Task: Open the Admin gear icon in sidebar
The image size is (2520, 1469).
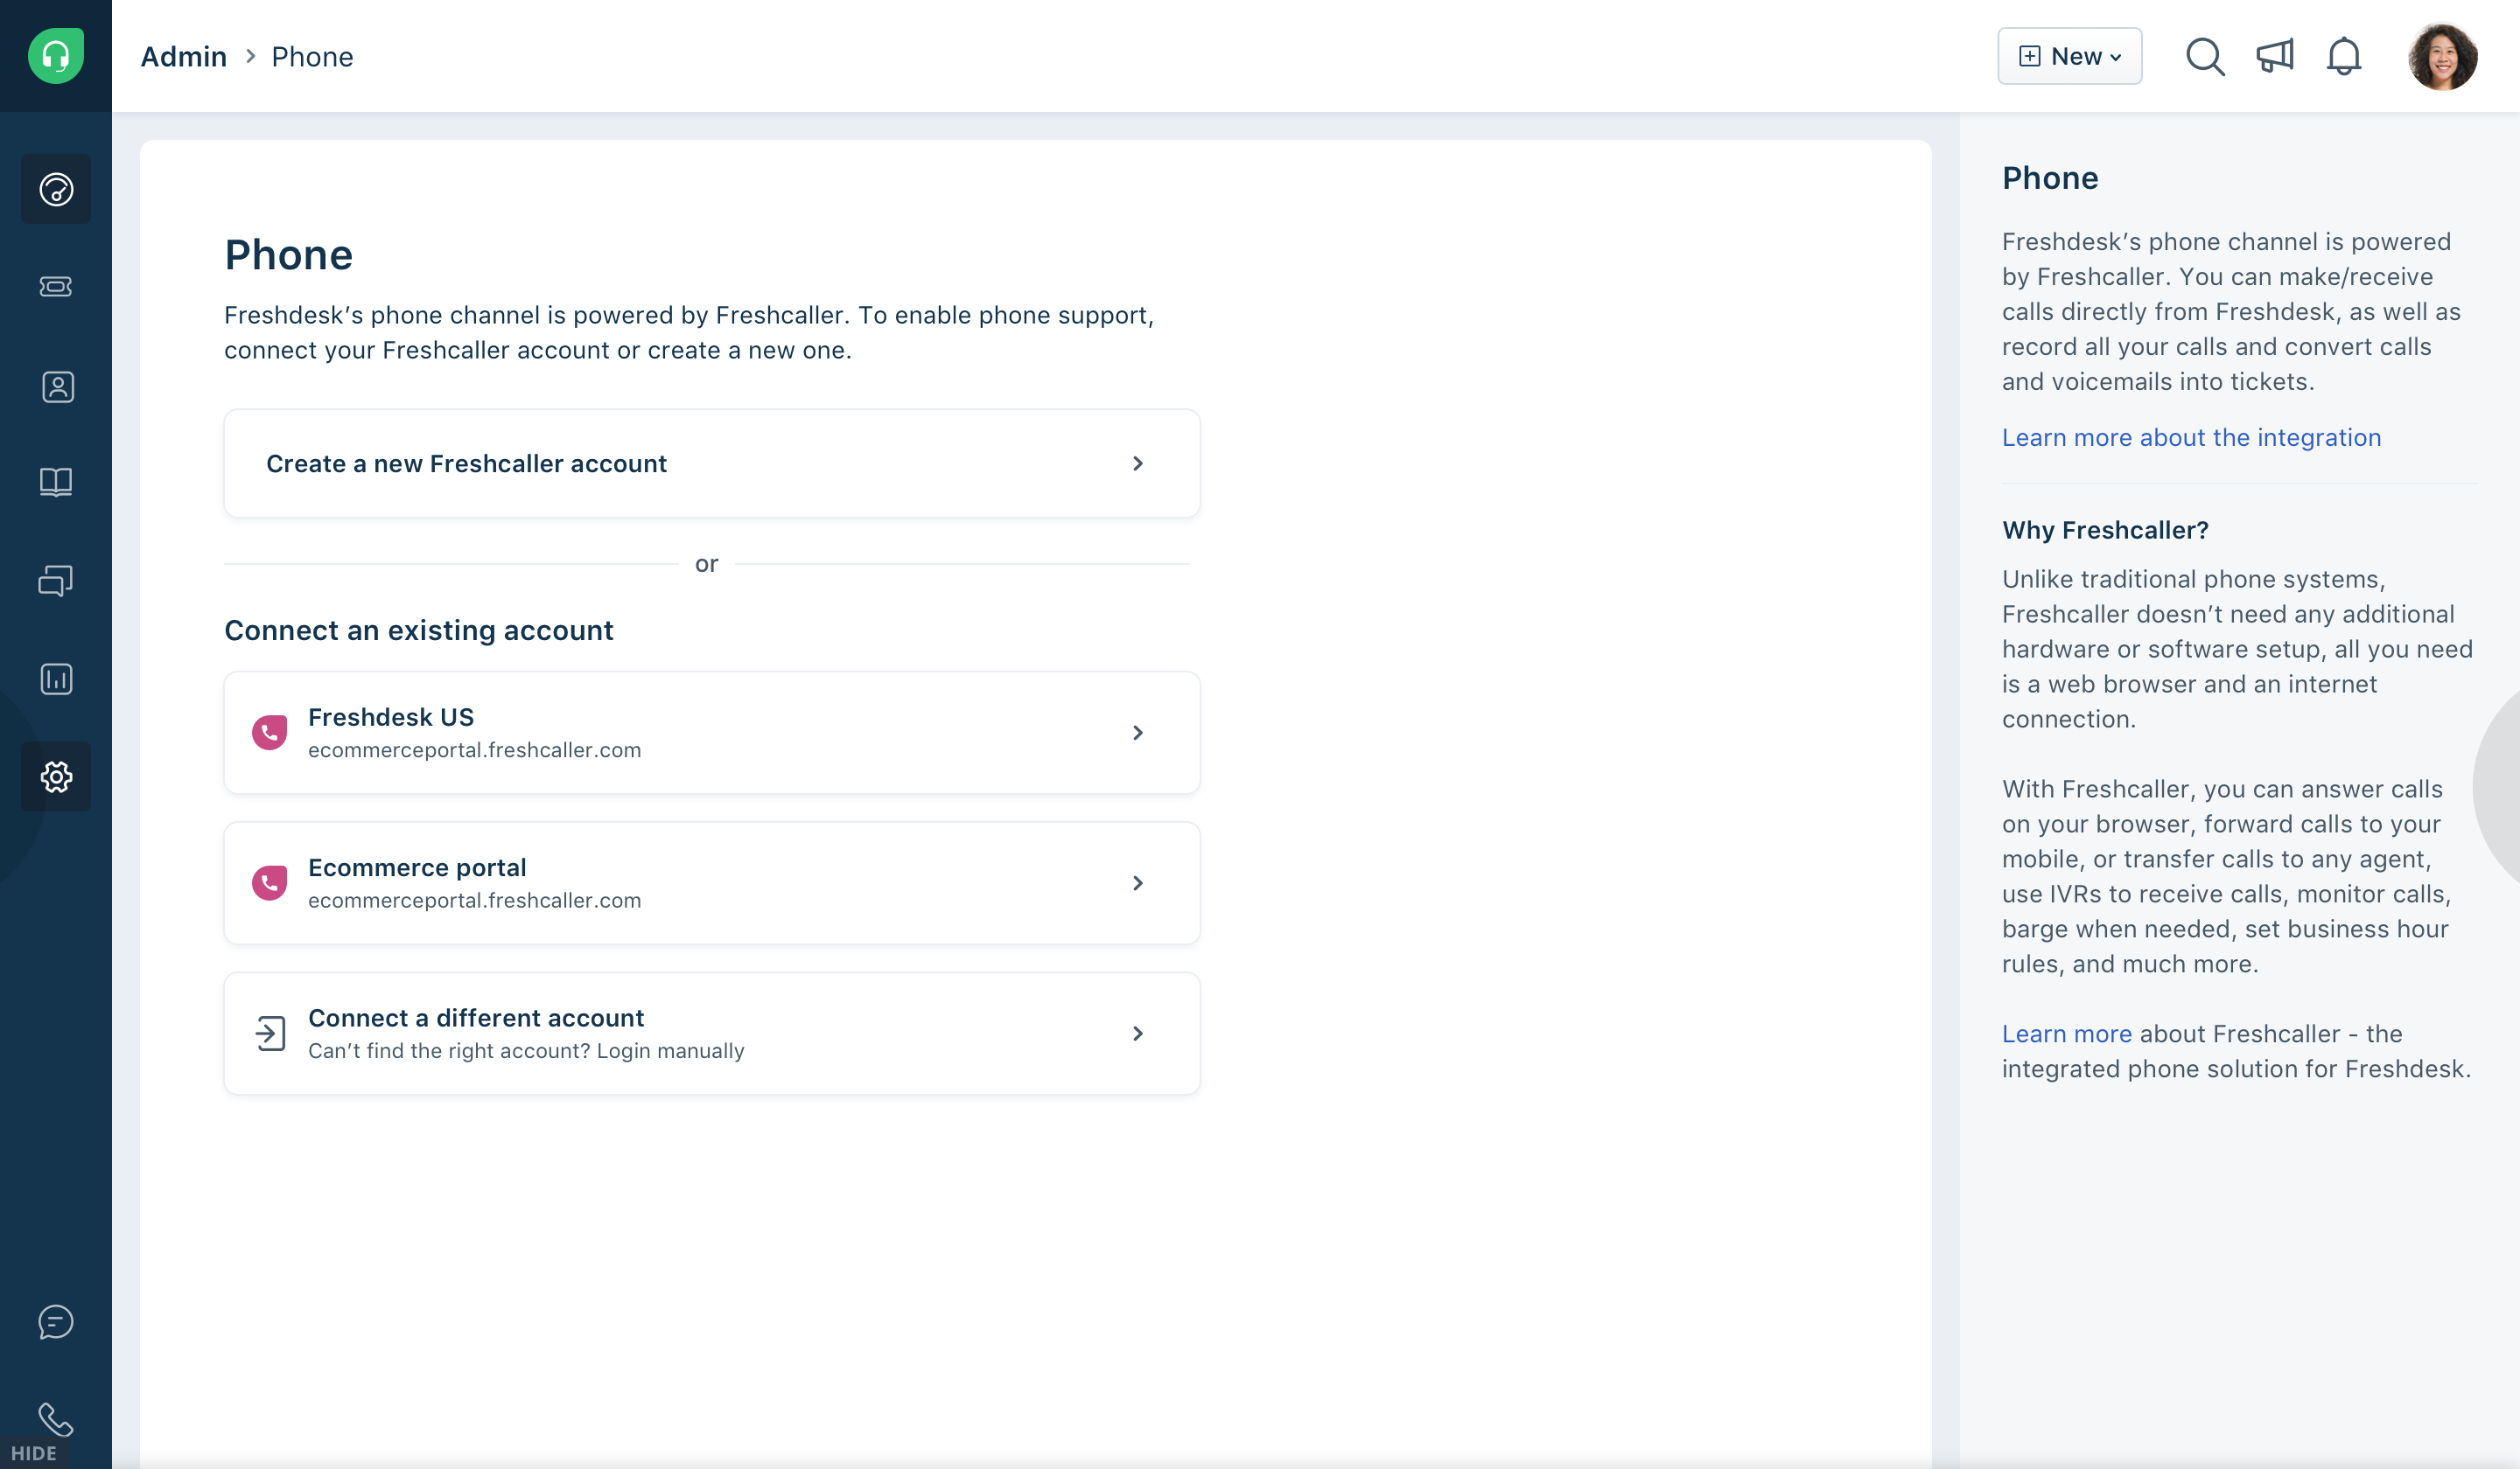Action: [56, 776]
